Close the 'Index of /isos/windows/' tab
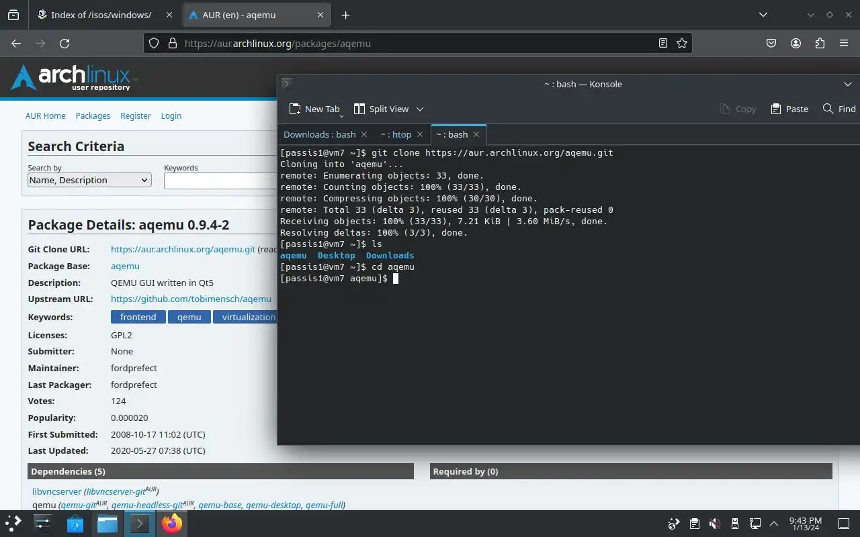 [x=169, y=15]
